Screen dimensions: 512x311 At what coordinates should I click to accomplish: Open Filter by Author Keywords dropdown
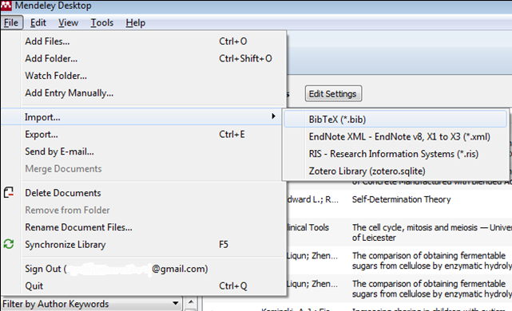(91, 304)
